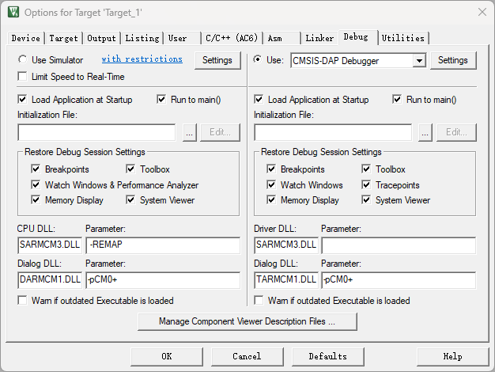495x372 pixels.
Task: Toggle debugger Toolbox checkbox
Action: [366, 169]
